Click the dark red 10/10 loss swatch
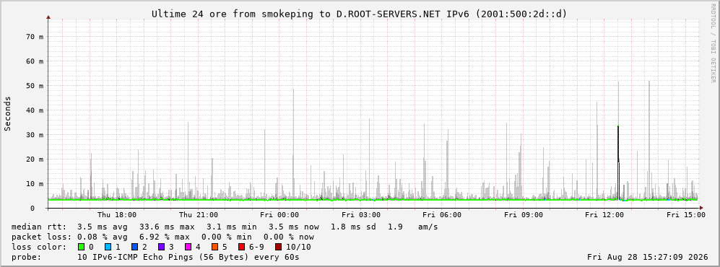Image resolution: width=720 pixels, height=267 pixels. tap(279, 247)
